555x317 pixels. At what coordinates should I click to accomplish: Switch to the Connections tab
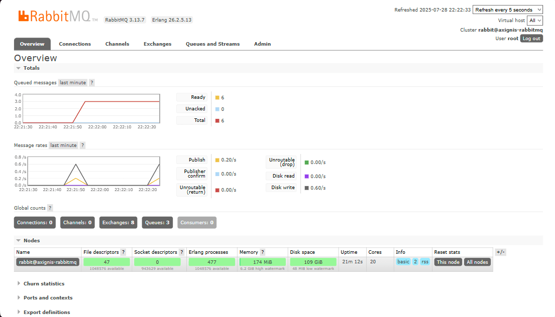click(x=75, y=44)
